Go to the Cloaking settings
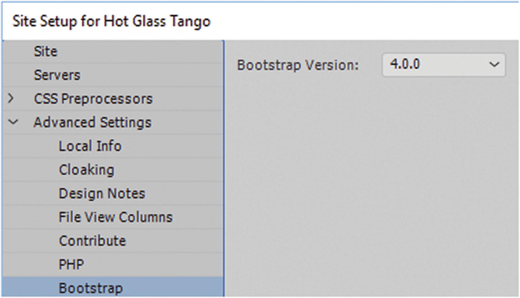Image resolution: width=520 pixels, height=298 pixels. [x=86, y=170]
